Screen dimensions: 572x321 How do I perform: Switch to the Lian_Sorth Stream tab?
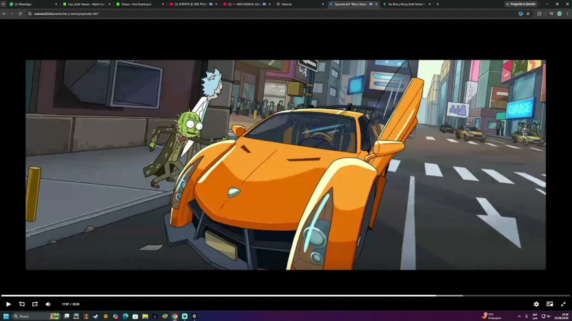coord(86,4)
